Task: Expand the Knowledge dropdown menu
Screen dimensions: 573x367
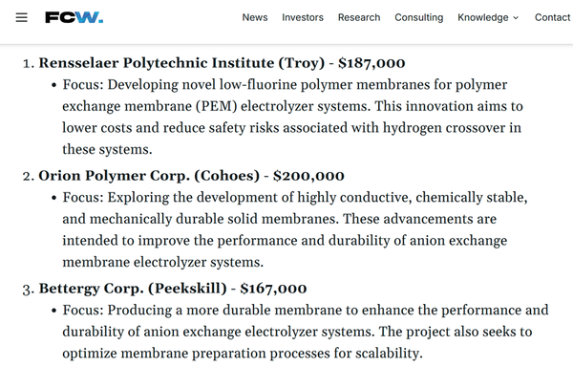Action: click(488, 17)
